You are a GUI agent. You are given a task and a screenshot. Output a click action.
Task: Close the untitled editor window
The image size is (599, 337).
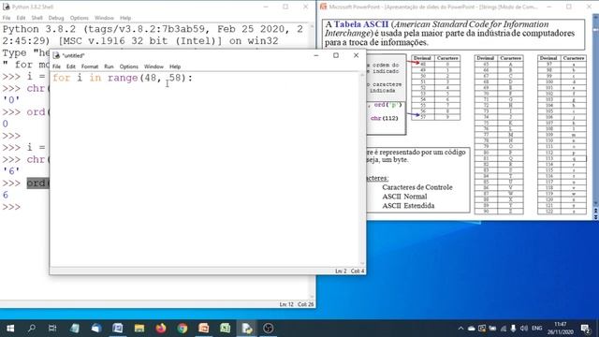point(356,55)
